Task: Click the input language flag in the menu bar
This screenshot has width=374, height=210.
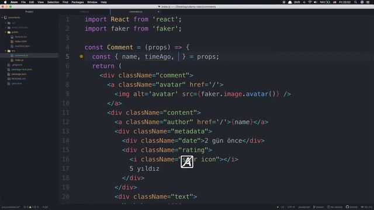Action: [x=335, y=2]
